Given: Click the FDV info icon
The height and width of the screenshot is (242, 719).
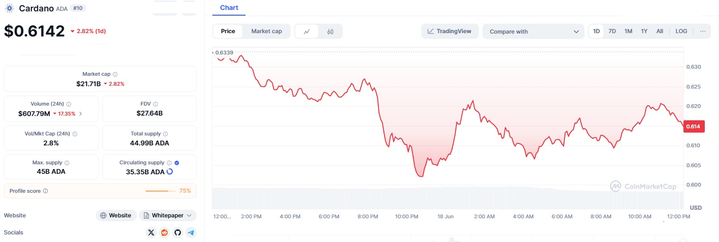Looking at the screenshot, I should click(155, 104).
